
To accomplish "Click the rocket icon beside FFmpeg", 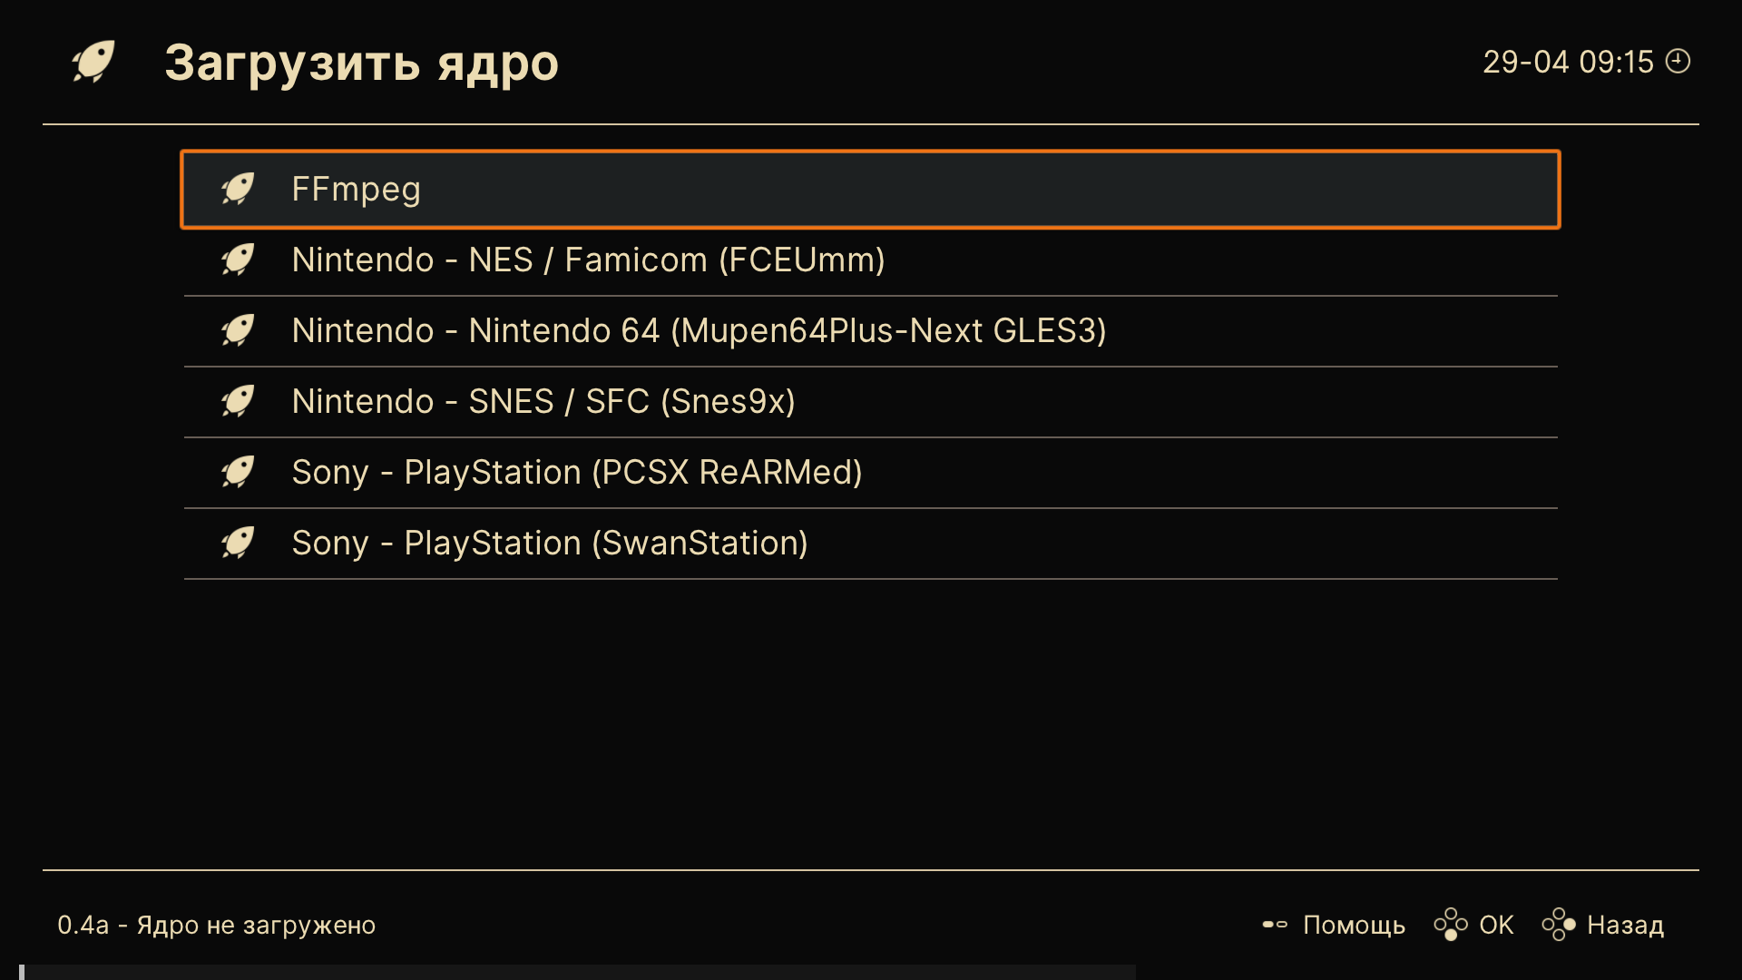I will tap(238, 190).
